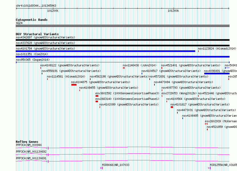Click the PPP3CA NM_000944 exon arrow
The image size is (237, 171).
pyautogui.click(x=47, y=148)
